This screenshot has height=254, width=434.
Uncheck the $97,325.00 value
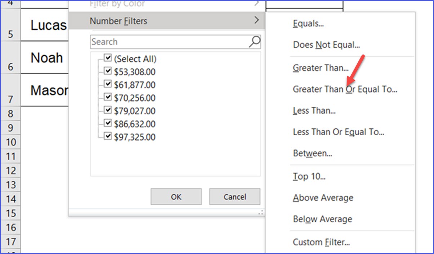click(107, 136)
